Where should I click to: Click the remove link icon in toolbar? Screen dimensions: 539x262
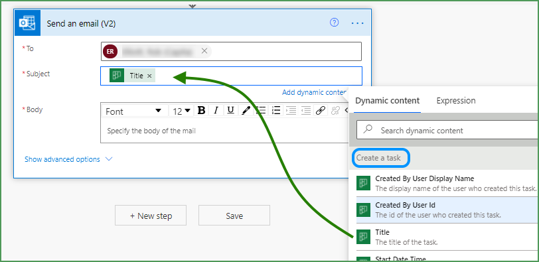[x=335, y=111]
